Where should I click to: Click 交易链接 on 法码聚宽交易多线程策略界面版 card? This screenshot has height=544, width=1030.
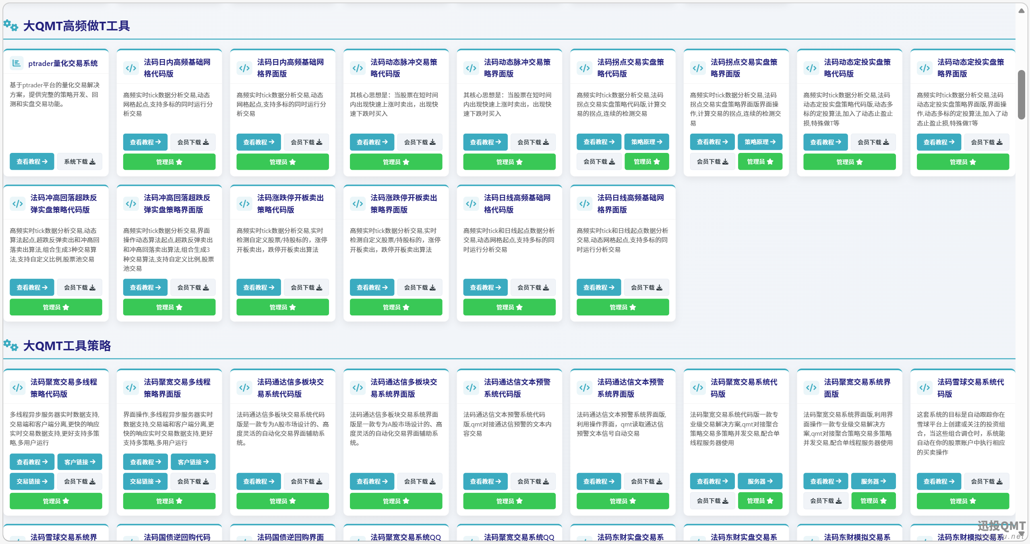click(x=145, y=481)
